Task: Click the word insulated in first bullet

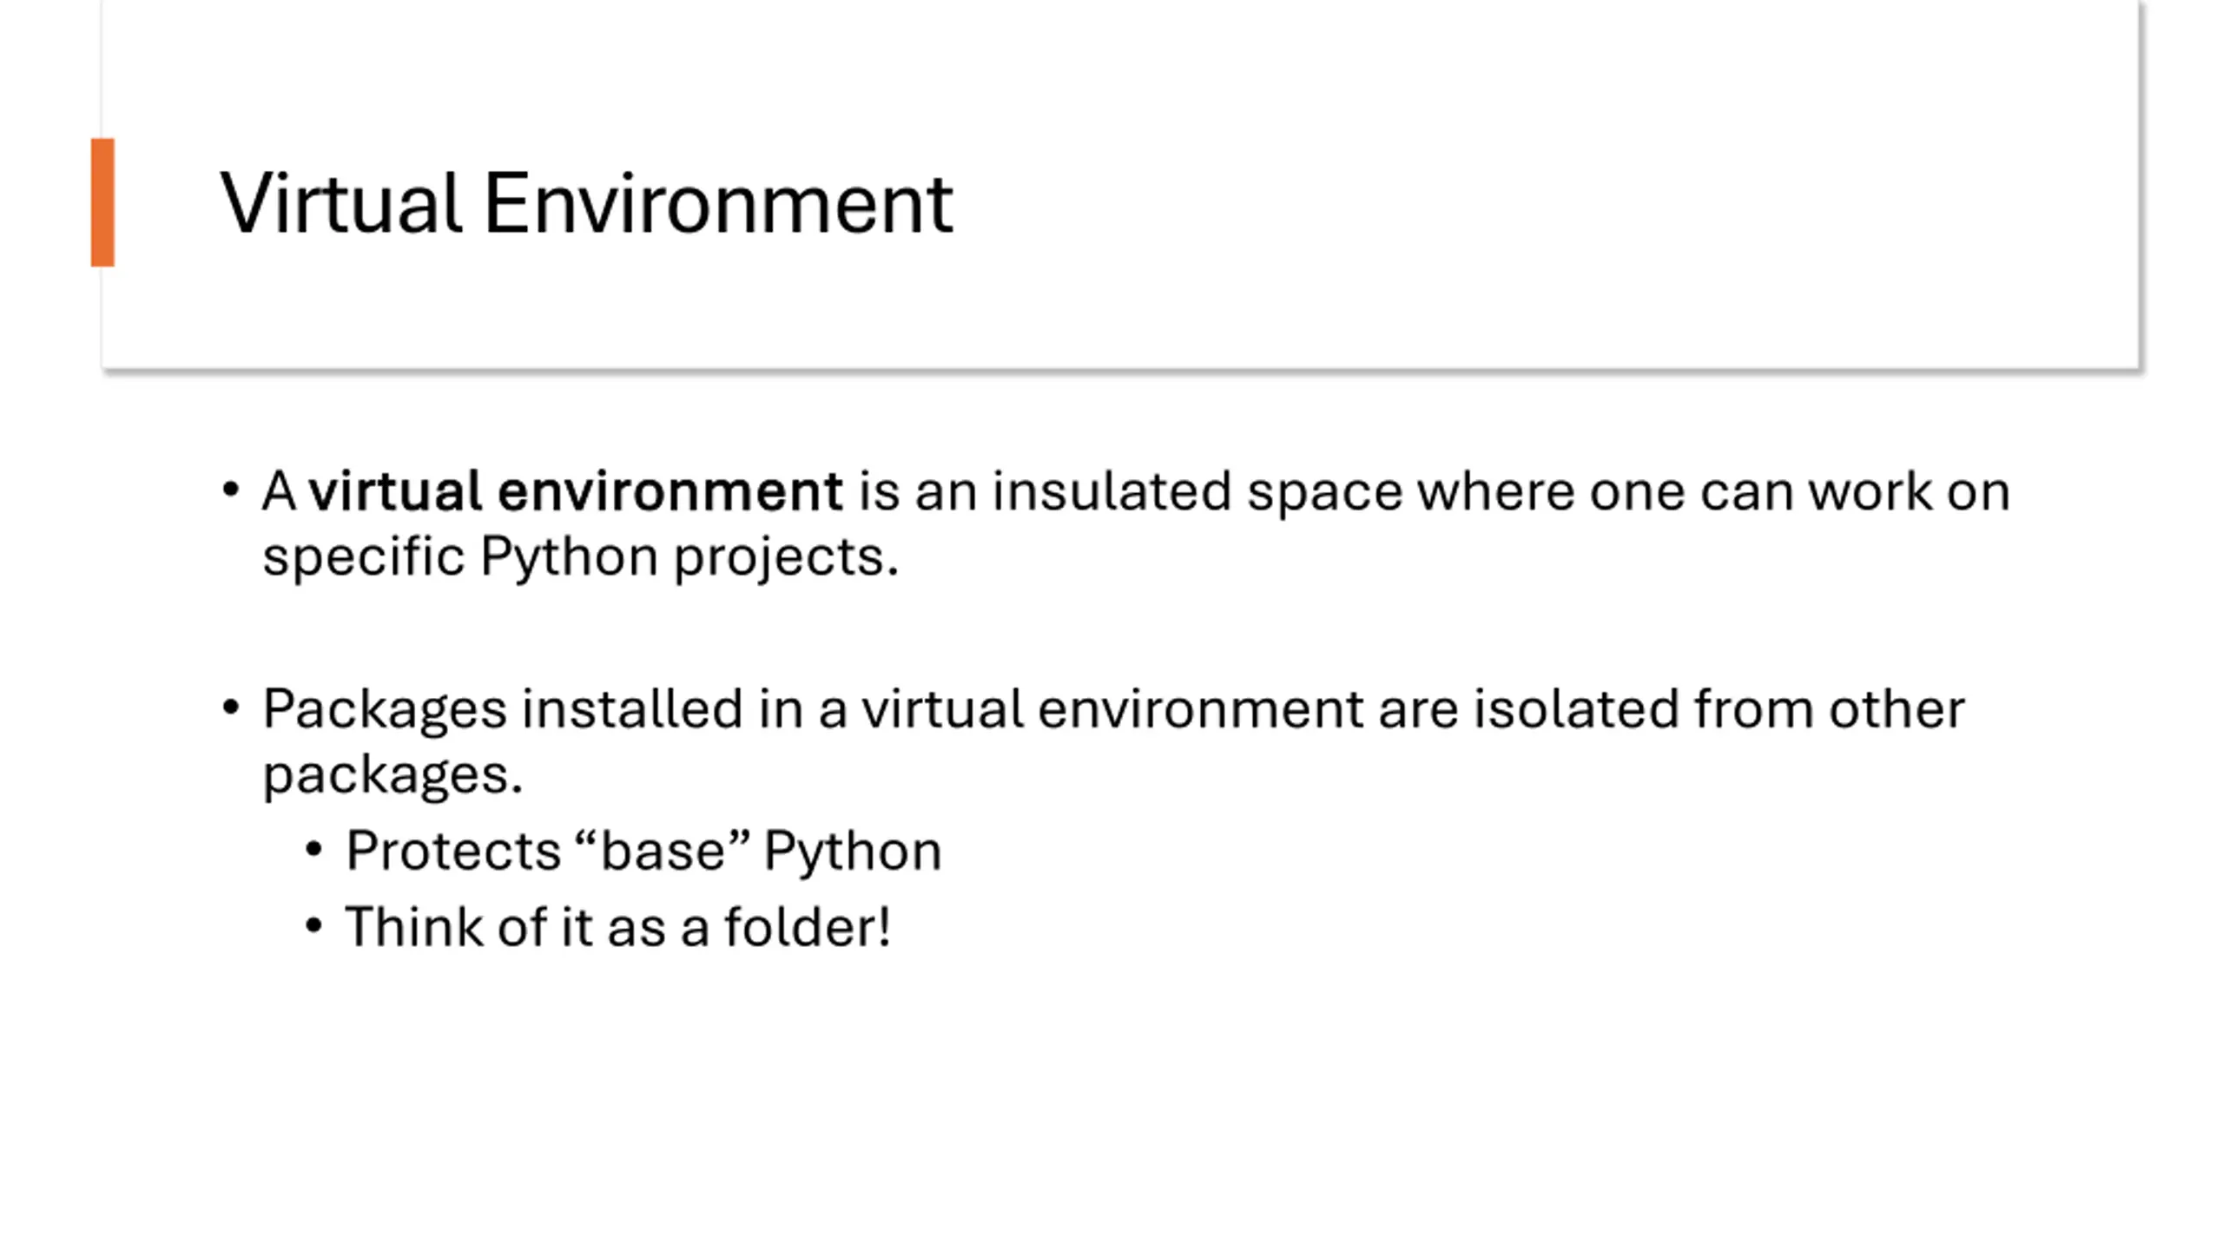Action: click(x=1111, y=491)
